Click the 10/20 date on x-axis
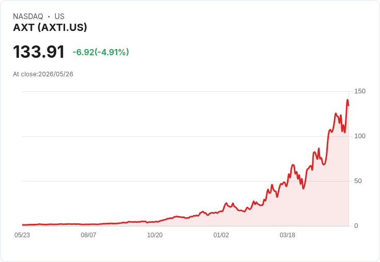 click(155, 235)
